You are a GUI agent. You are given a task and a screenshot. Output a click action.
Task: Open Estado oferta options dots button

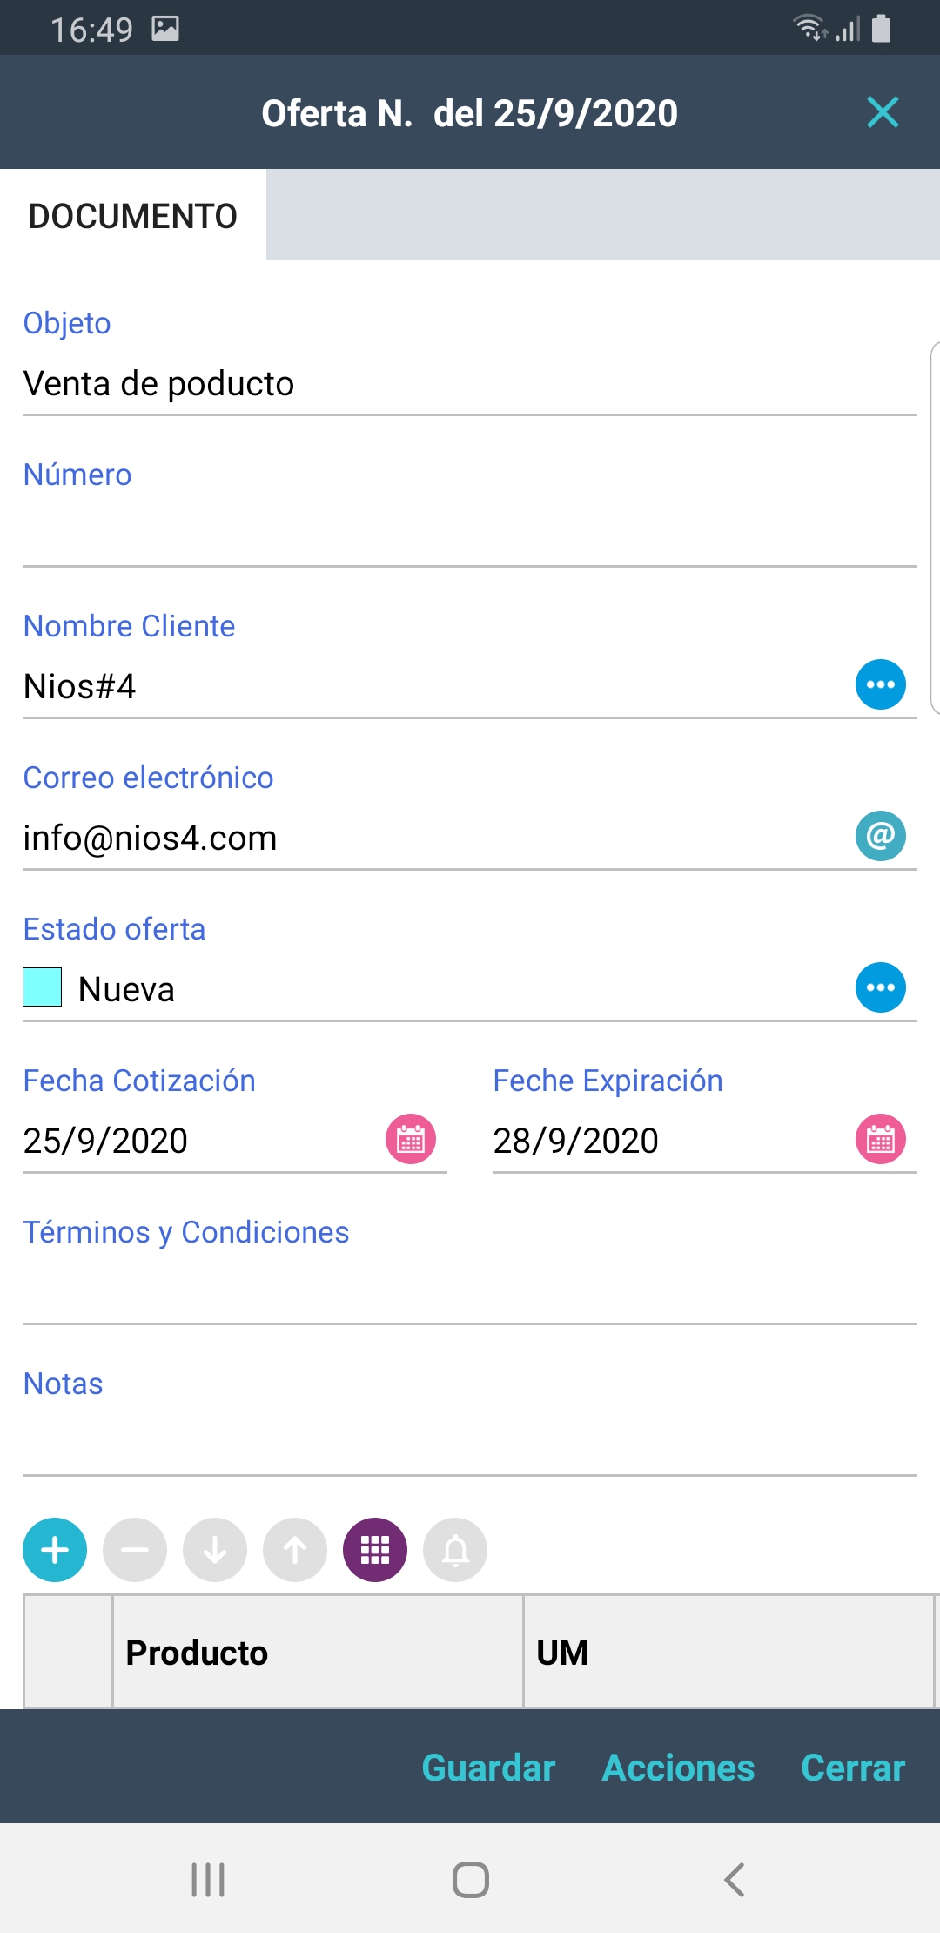[881, 987]
